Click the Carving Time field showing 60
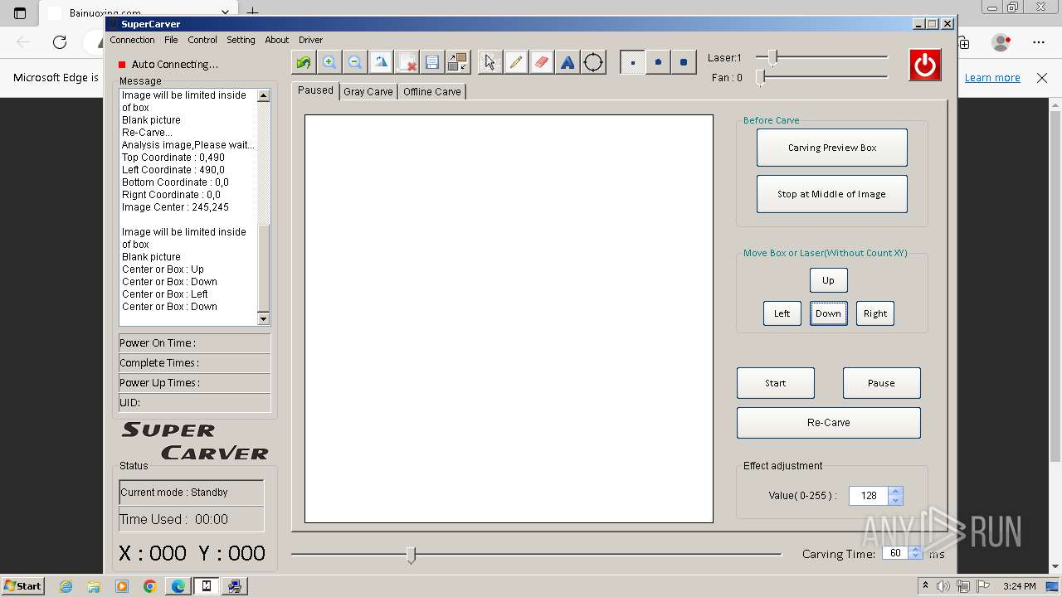Image resolution: width=1062 pixels, height=597 pixels. point(895,553)
